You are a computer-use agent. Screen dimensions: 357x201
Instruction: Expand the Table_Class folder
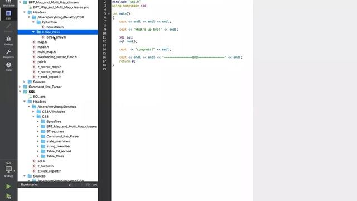[x=38, y=156]
